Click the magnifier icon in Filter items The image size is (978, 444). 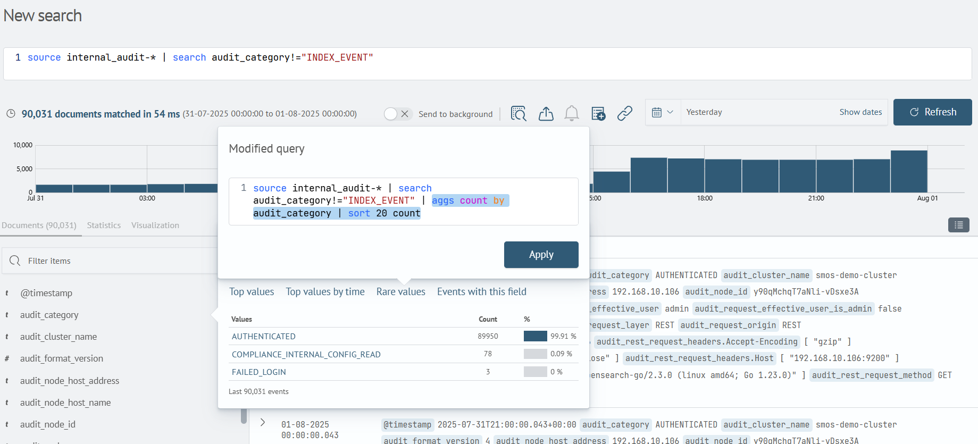15,261
